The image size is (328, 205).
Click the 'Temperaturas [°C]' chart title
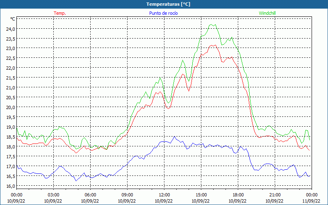pyautogui.click(x=168, y=4)
